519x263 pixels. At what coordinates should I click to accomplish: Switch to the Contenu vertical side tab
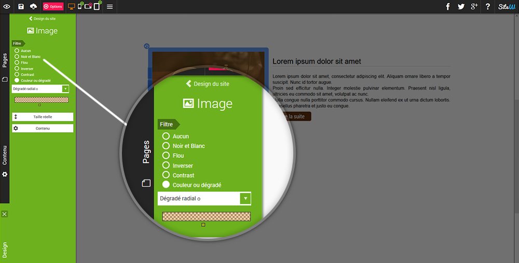tap(5, 155)
